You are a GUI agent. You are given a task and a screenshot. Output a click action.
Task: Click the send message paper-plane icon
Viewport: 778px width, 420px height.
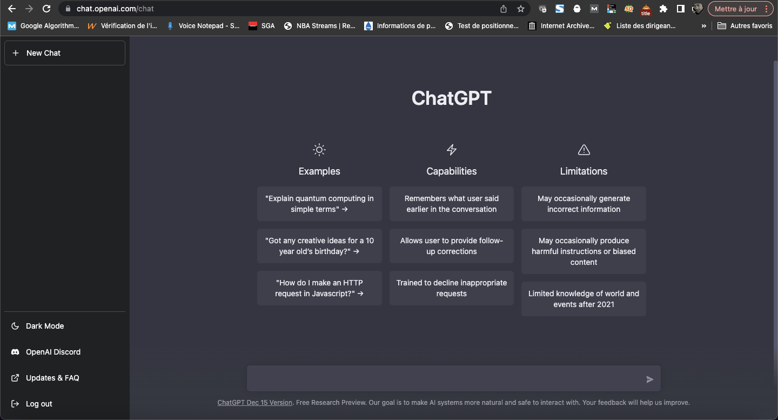pyautogui.click(x=650, y=379)
